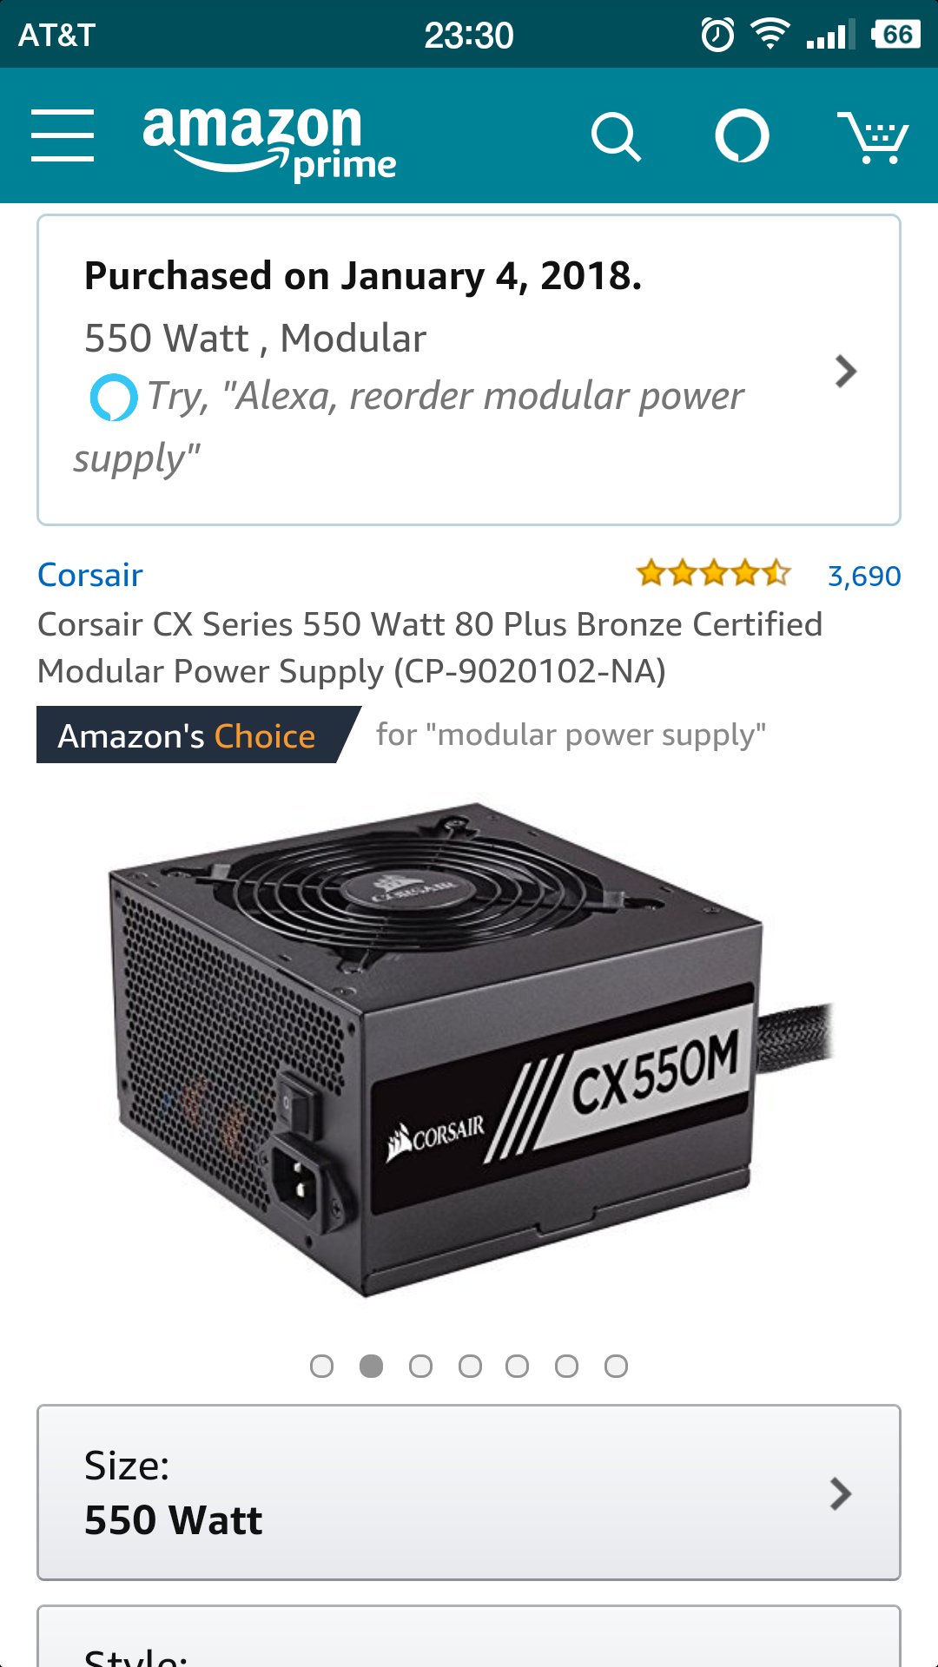Image resolution: width=938 pixels, height=1667 pixels.
Task: Tap the CX550M power supply product image
Action: pyautogui.click(x=469, y=1051)
